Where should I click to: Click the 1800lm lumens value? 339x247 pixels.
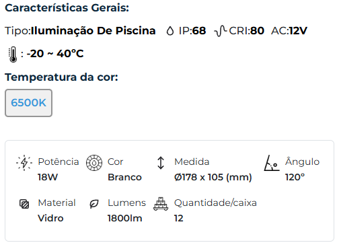125,218
